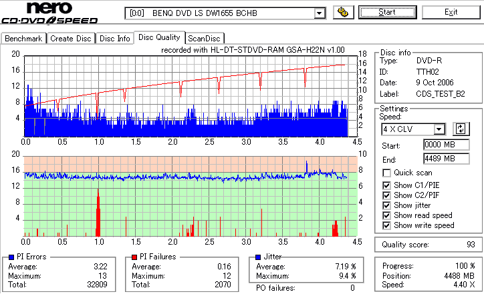Click the Nero CD-DVD Speed logo
This screenshot has height=294, width=484.
point(49,13)
